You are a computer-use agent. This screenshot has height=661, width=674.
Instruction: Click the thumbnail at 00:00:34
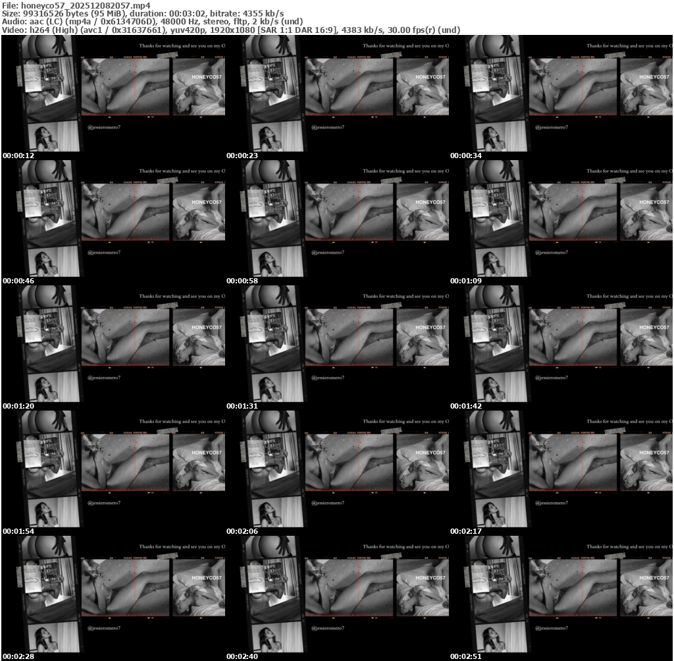[x=561, y=97]
